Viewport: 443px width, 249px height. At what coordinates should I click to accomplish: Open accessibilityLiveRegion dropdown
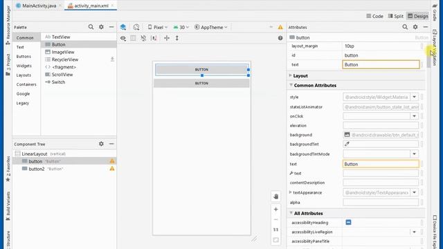tap(414, 232)
